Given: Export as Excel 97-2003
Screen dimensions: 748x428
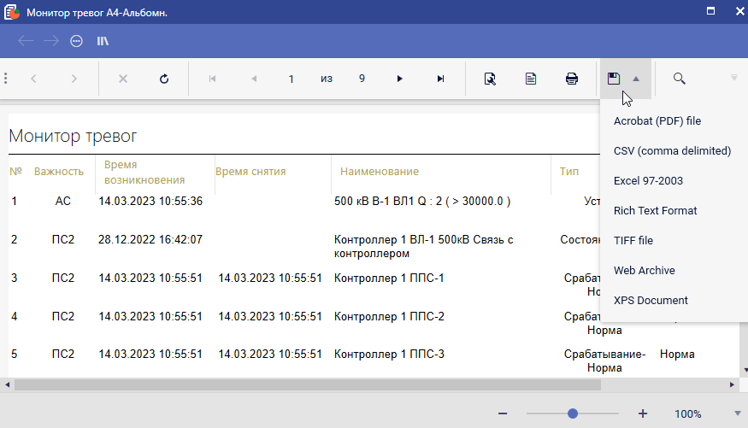Looking at the screenshot, I should click(648, 181).
